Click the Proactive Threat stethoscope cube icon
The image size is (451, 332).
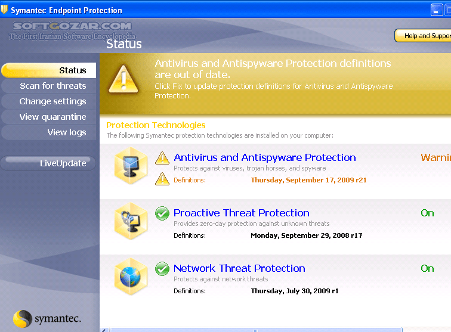coord(131,221)
